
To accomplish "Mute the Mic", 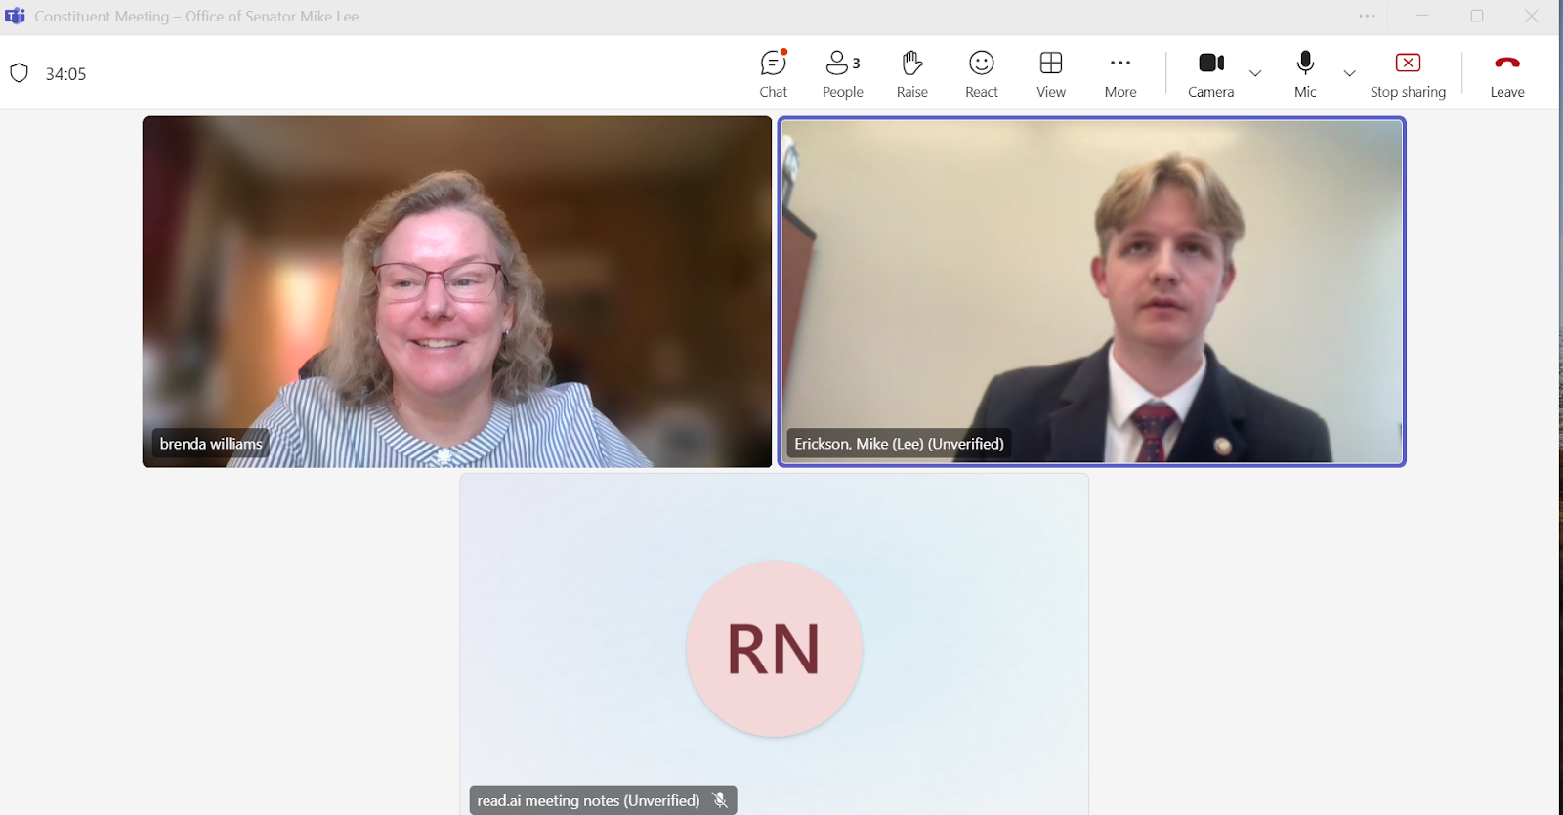I will [x=1305, y=74].
